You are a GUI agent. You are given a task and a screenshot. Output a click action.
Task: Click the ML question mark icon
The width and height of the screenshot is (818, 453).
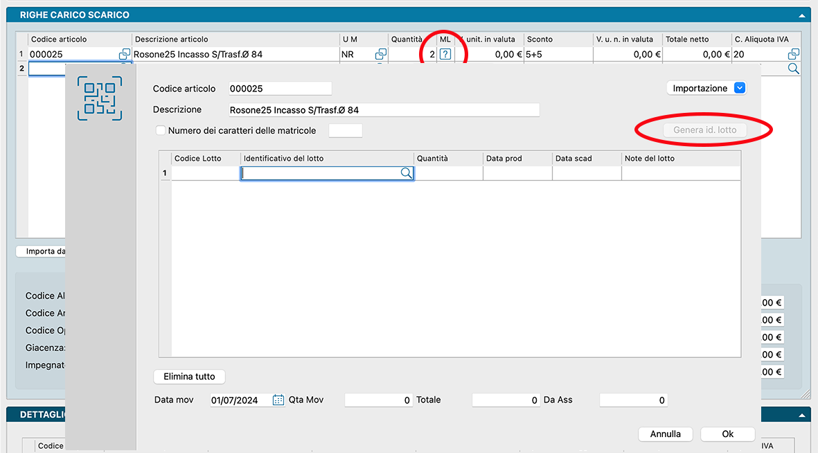pos(445,54)
